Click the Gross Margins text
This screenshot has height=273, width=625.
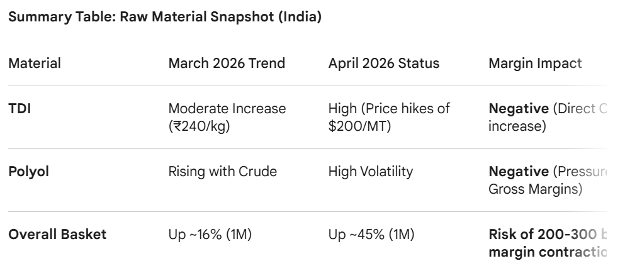[x=536, y=189]
